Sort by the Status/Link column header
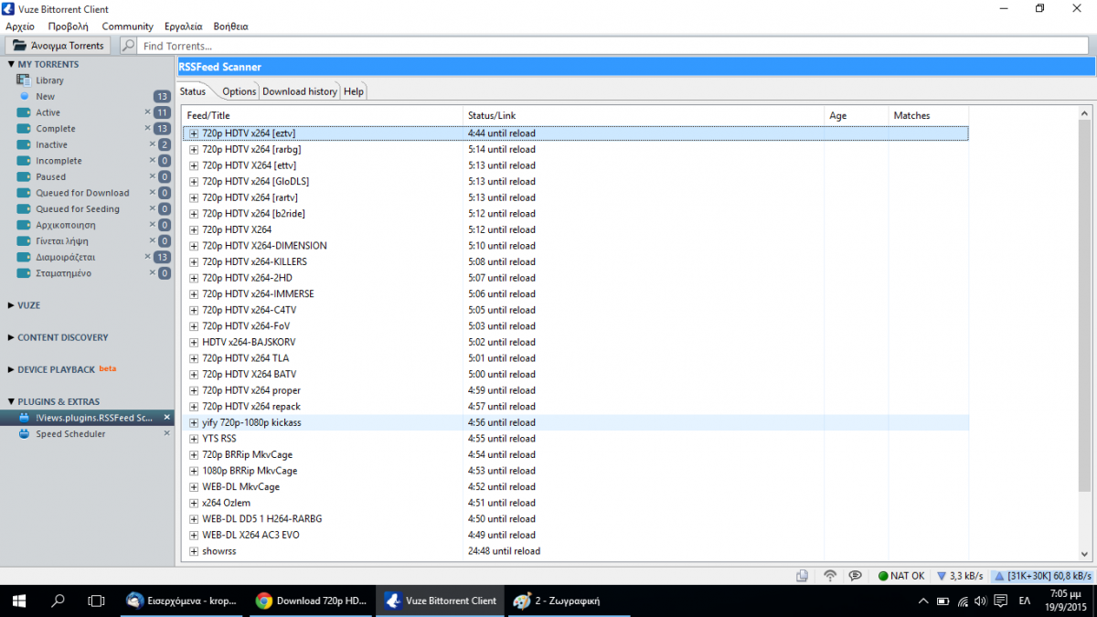 pyautogui.click(x=644, y=115)
